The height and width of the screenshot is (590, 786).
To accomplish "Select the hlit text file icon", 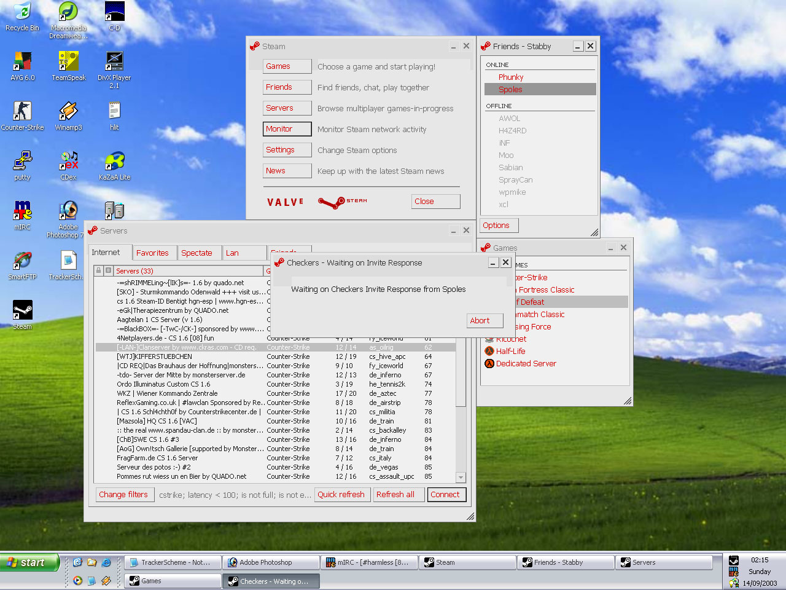I will point(114,116).
